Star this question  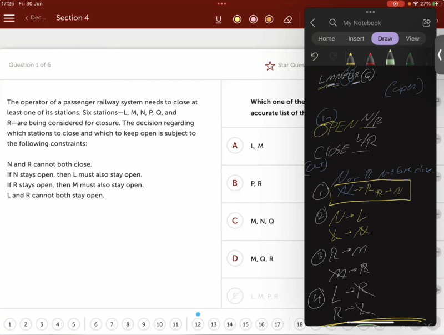pyautogui.click(x=270, y=66)
